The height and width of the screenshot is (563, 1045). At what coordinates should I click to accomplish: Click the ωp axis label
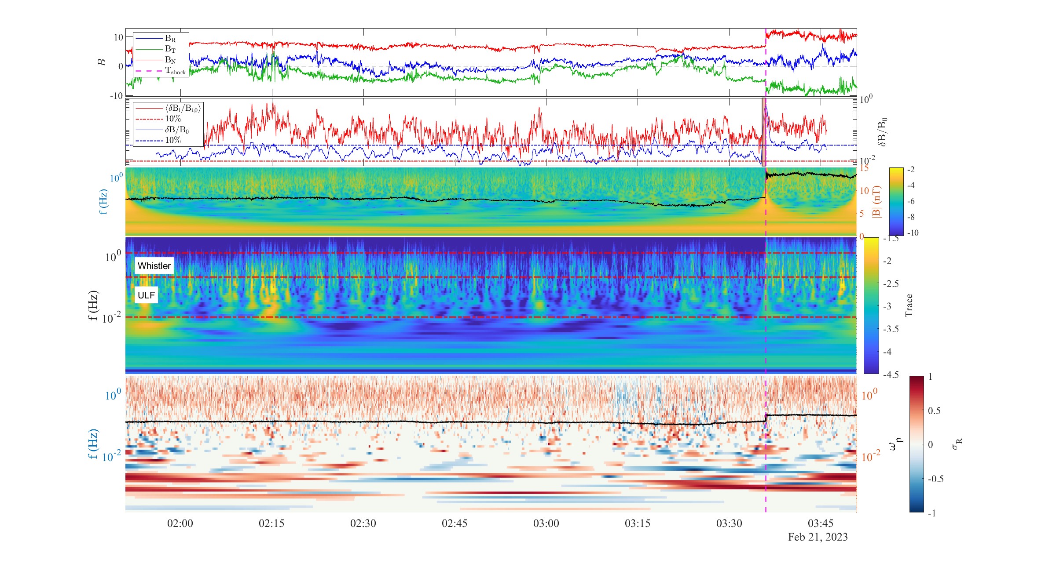coord(896,445)
